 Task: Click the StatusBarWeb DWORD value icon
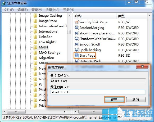76,61
